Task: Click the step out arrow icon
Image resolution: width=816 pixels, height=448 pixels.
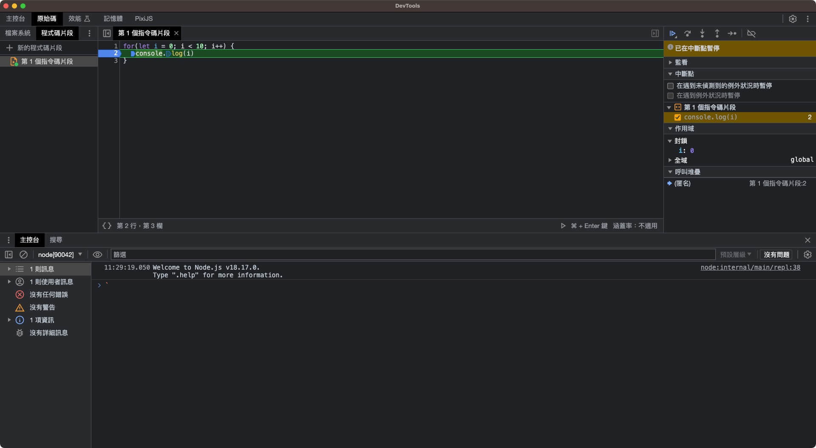Action: tap(717, 33)
